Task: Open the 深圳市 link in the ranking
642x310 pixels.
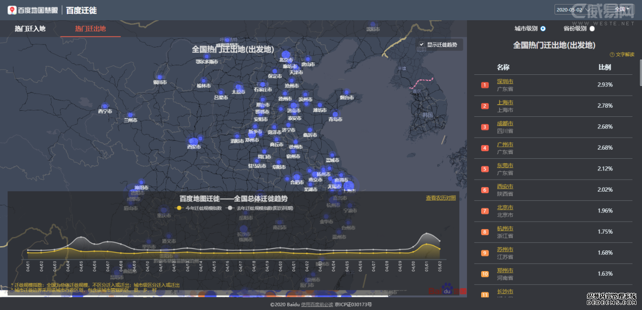Action: tap(505, 81)
